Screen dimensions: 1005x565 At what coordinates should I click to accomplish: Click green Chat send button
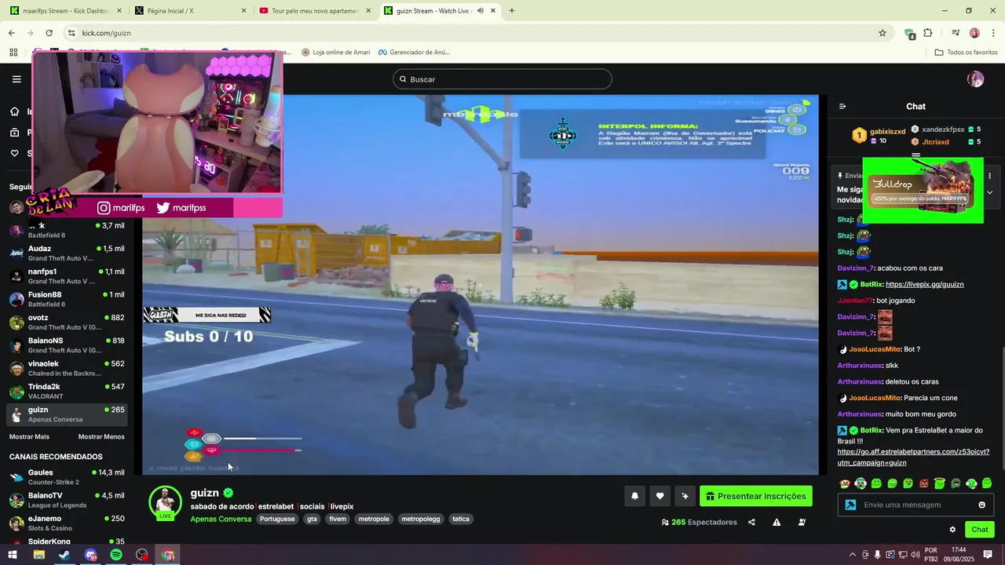click(x=979, y=530)
